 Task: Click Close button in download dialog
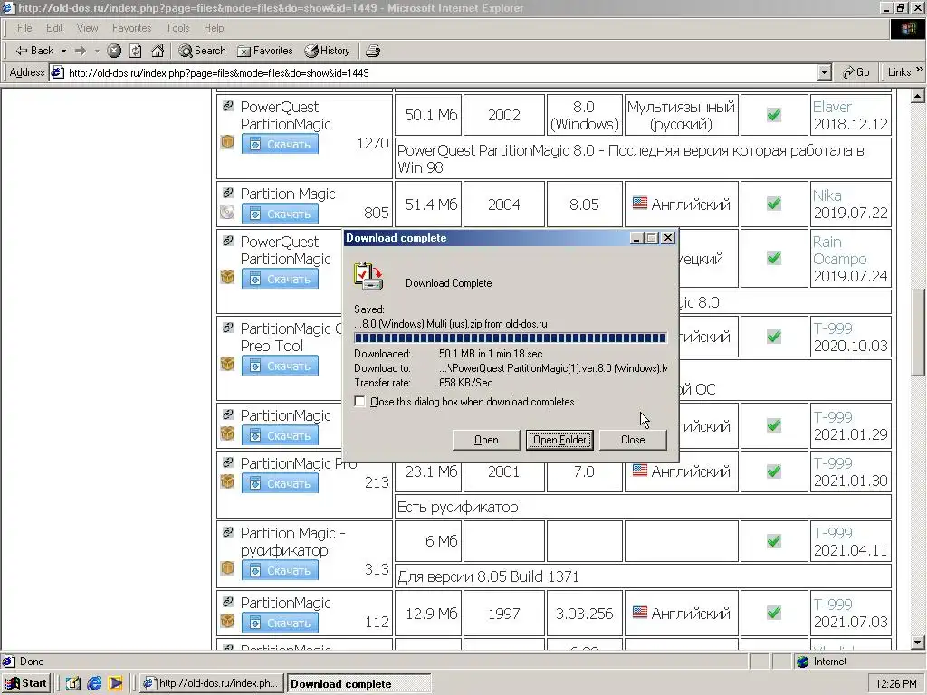click(x=633, y=440)
